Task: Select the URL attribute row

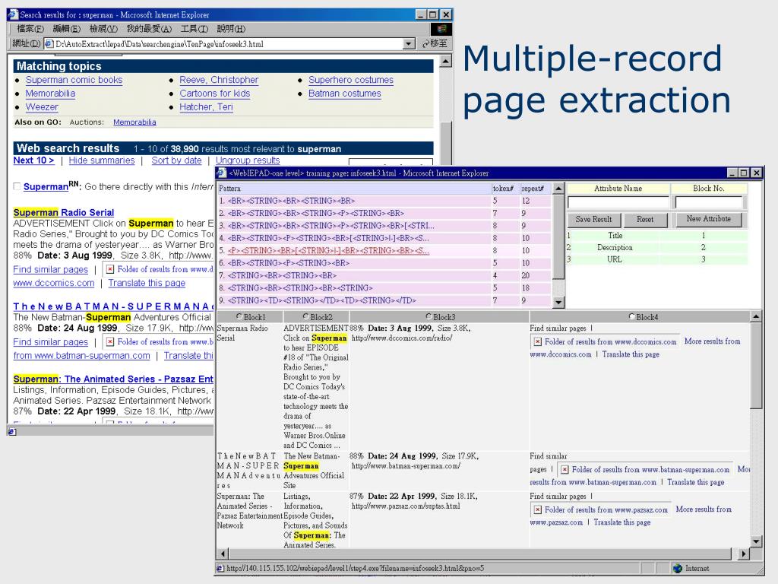Action: click(x=657, y=259)
